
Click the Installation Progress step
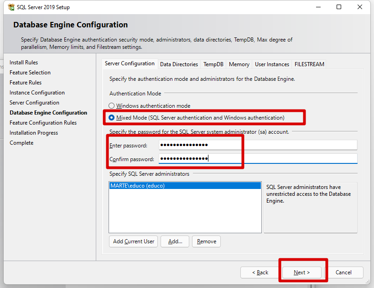[34, 133]
